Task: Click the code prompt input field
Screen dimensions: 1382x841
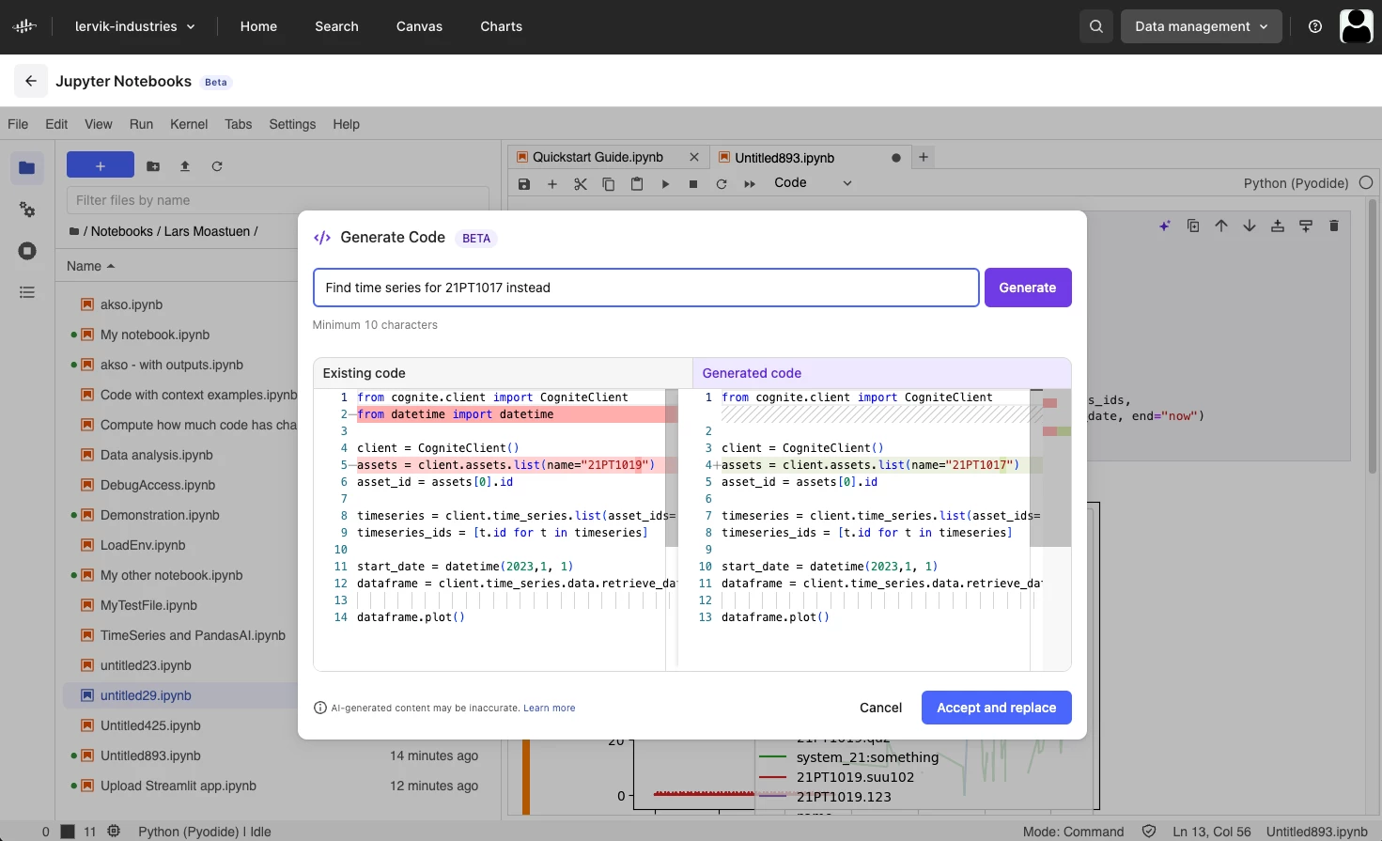Action: 645,288
